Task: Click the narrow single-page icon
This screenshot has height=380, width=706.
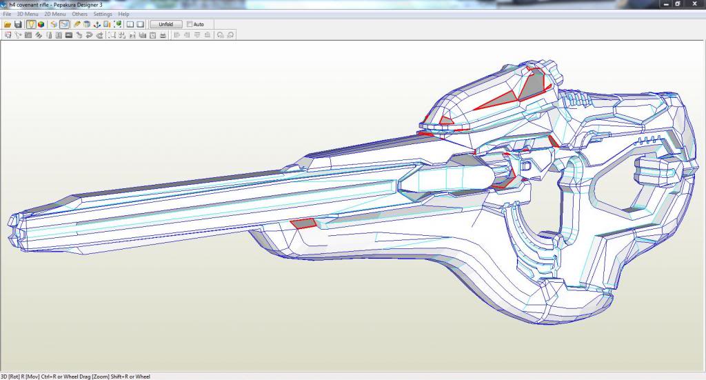Action: [49, 35]
